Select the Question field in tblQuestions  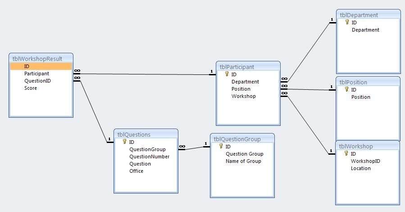(x=140, y=164)
